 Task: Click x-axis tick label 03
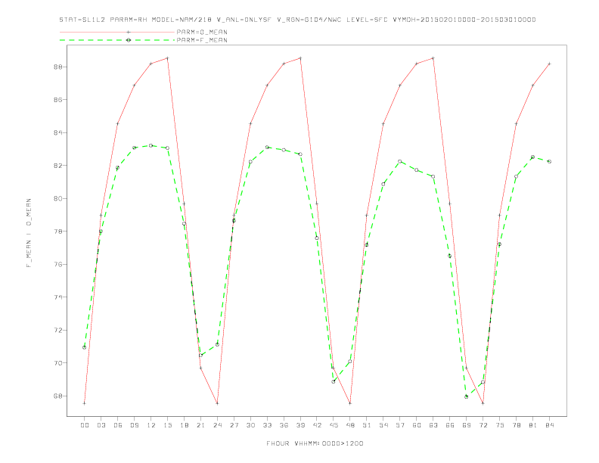pos(101,425)
